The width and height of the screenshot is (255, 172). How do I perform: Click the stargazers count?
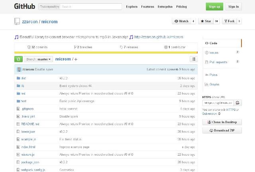(x=216, y=21)
